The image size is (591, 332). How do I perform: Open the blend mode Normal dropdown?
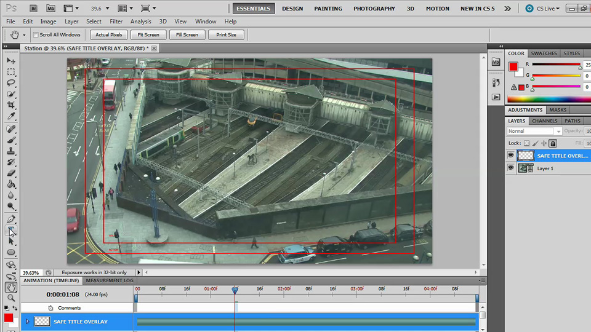[534, 131]
